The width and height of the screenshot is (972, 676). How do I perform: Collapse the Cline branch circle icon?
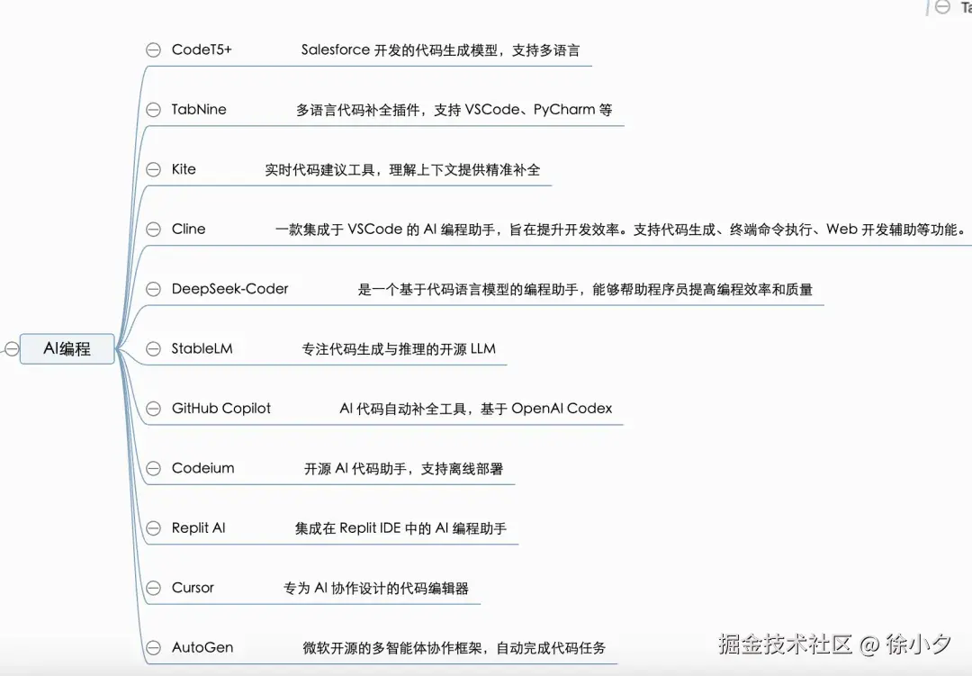point(153,229)
